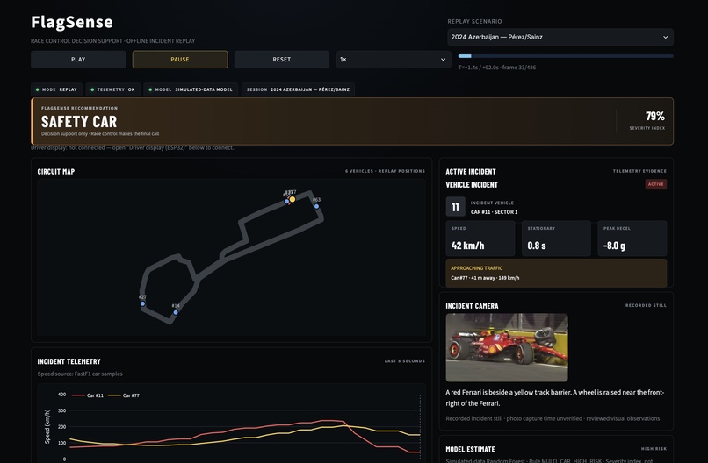Image resolution: width=708 pixels, height=463 pixels.
Task: Click the RESET button
Action: pyautogui.click(x=281, y=59)
